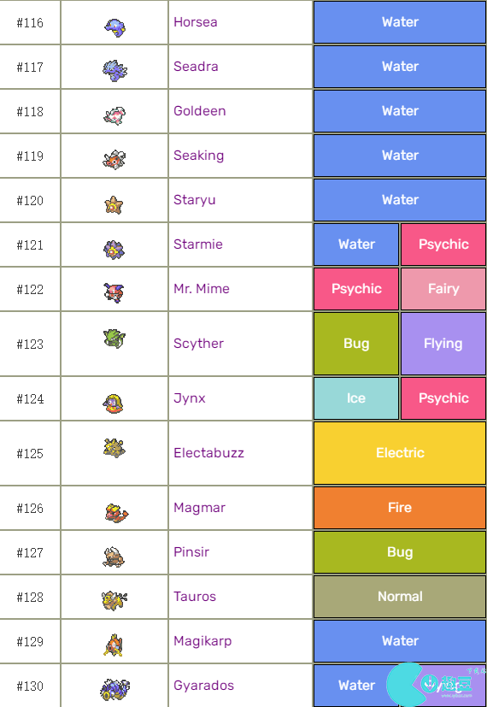Click the Fire type badge for Magmar

coord(400,508)
